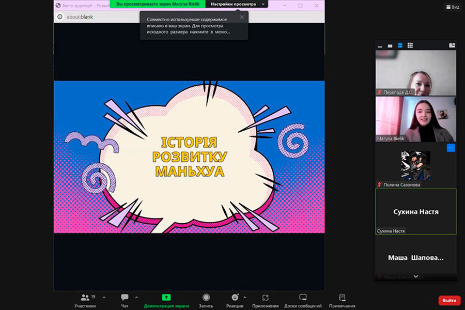Switch video panel to grid view

tap(410, 45)
